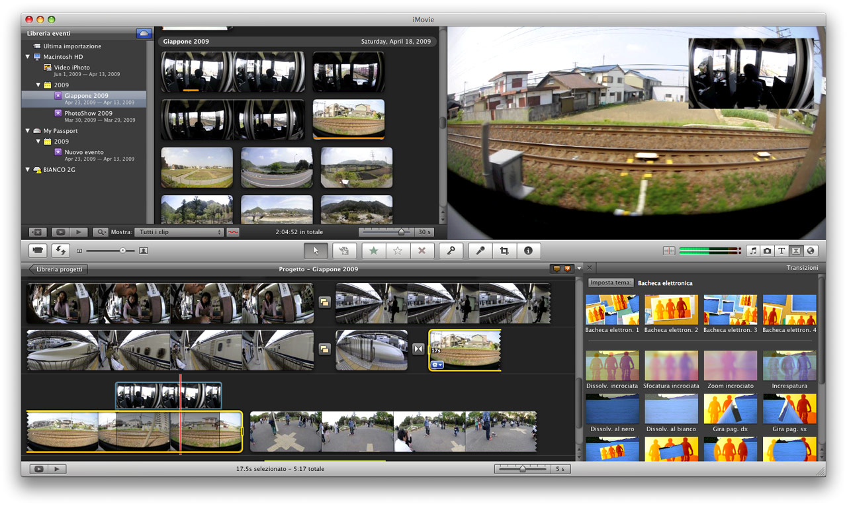Show the photo browser camera icon
Viewport: 847px width, 506px height.
[767, 251]
